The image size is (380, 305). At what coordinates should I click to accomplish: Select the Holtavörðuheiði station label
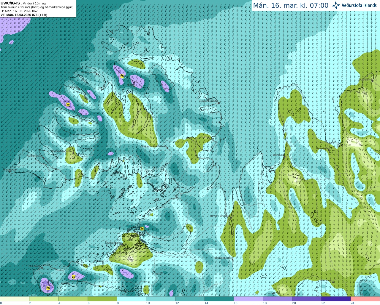point(223,258)
